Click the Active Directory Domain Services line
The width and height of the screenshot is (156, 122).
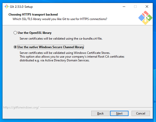(54, 60)
